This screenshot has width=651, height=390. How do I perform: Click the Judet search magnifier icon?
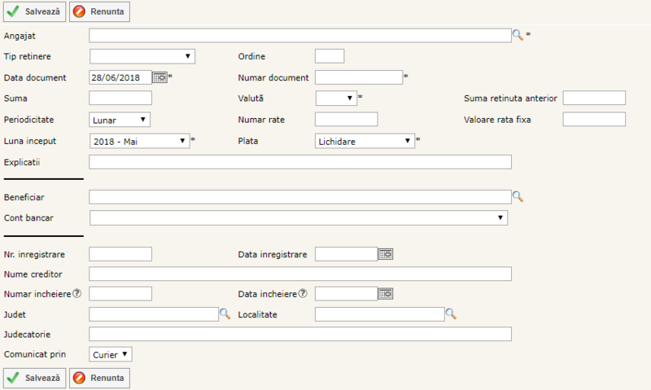pyautogui.click(x=225, y=313)
